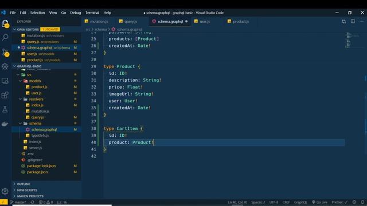Open the Remote Explorer activity icon

tap(5, 81)
